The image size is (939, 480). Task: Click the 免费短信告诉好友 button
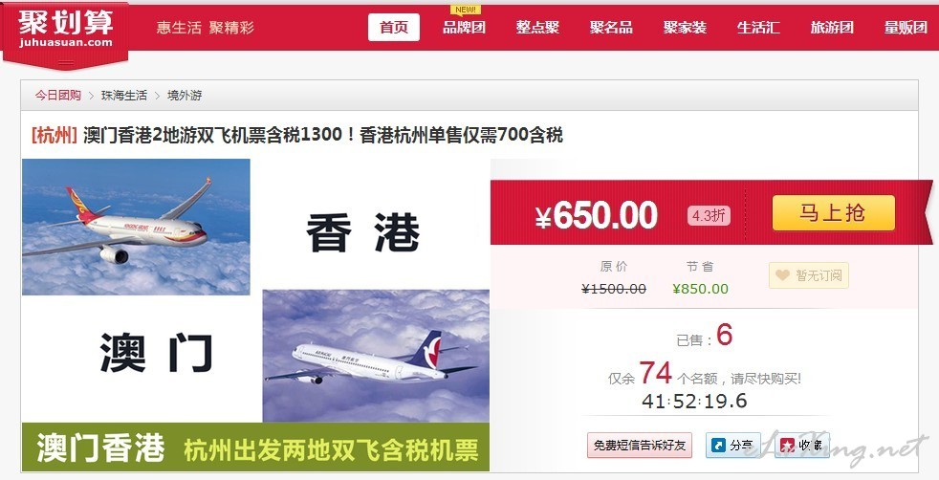pos(640,446)
